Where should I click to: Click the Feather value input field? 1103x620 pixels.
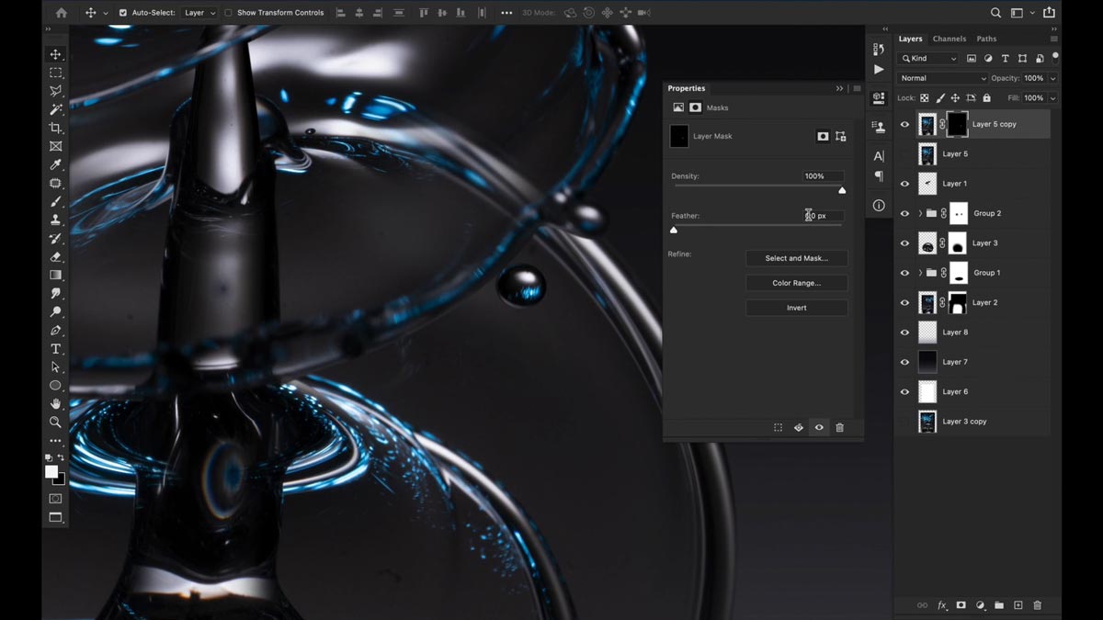pyautogui.click(x=824, y=216)
